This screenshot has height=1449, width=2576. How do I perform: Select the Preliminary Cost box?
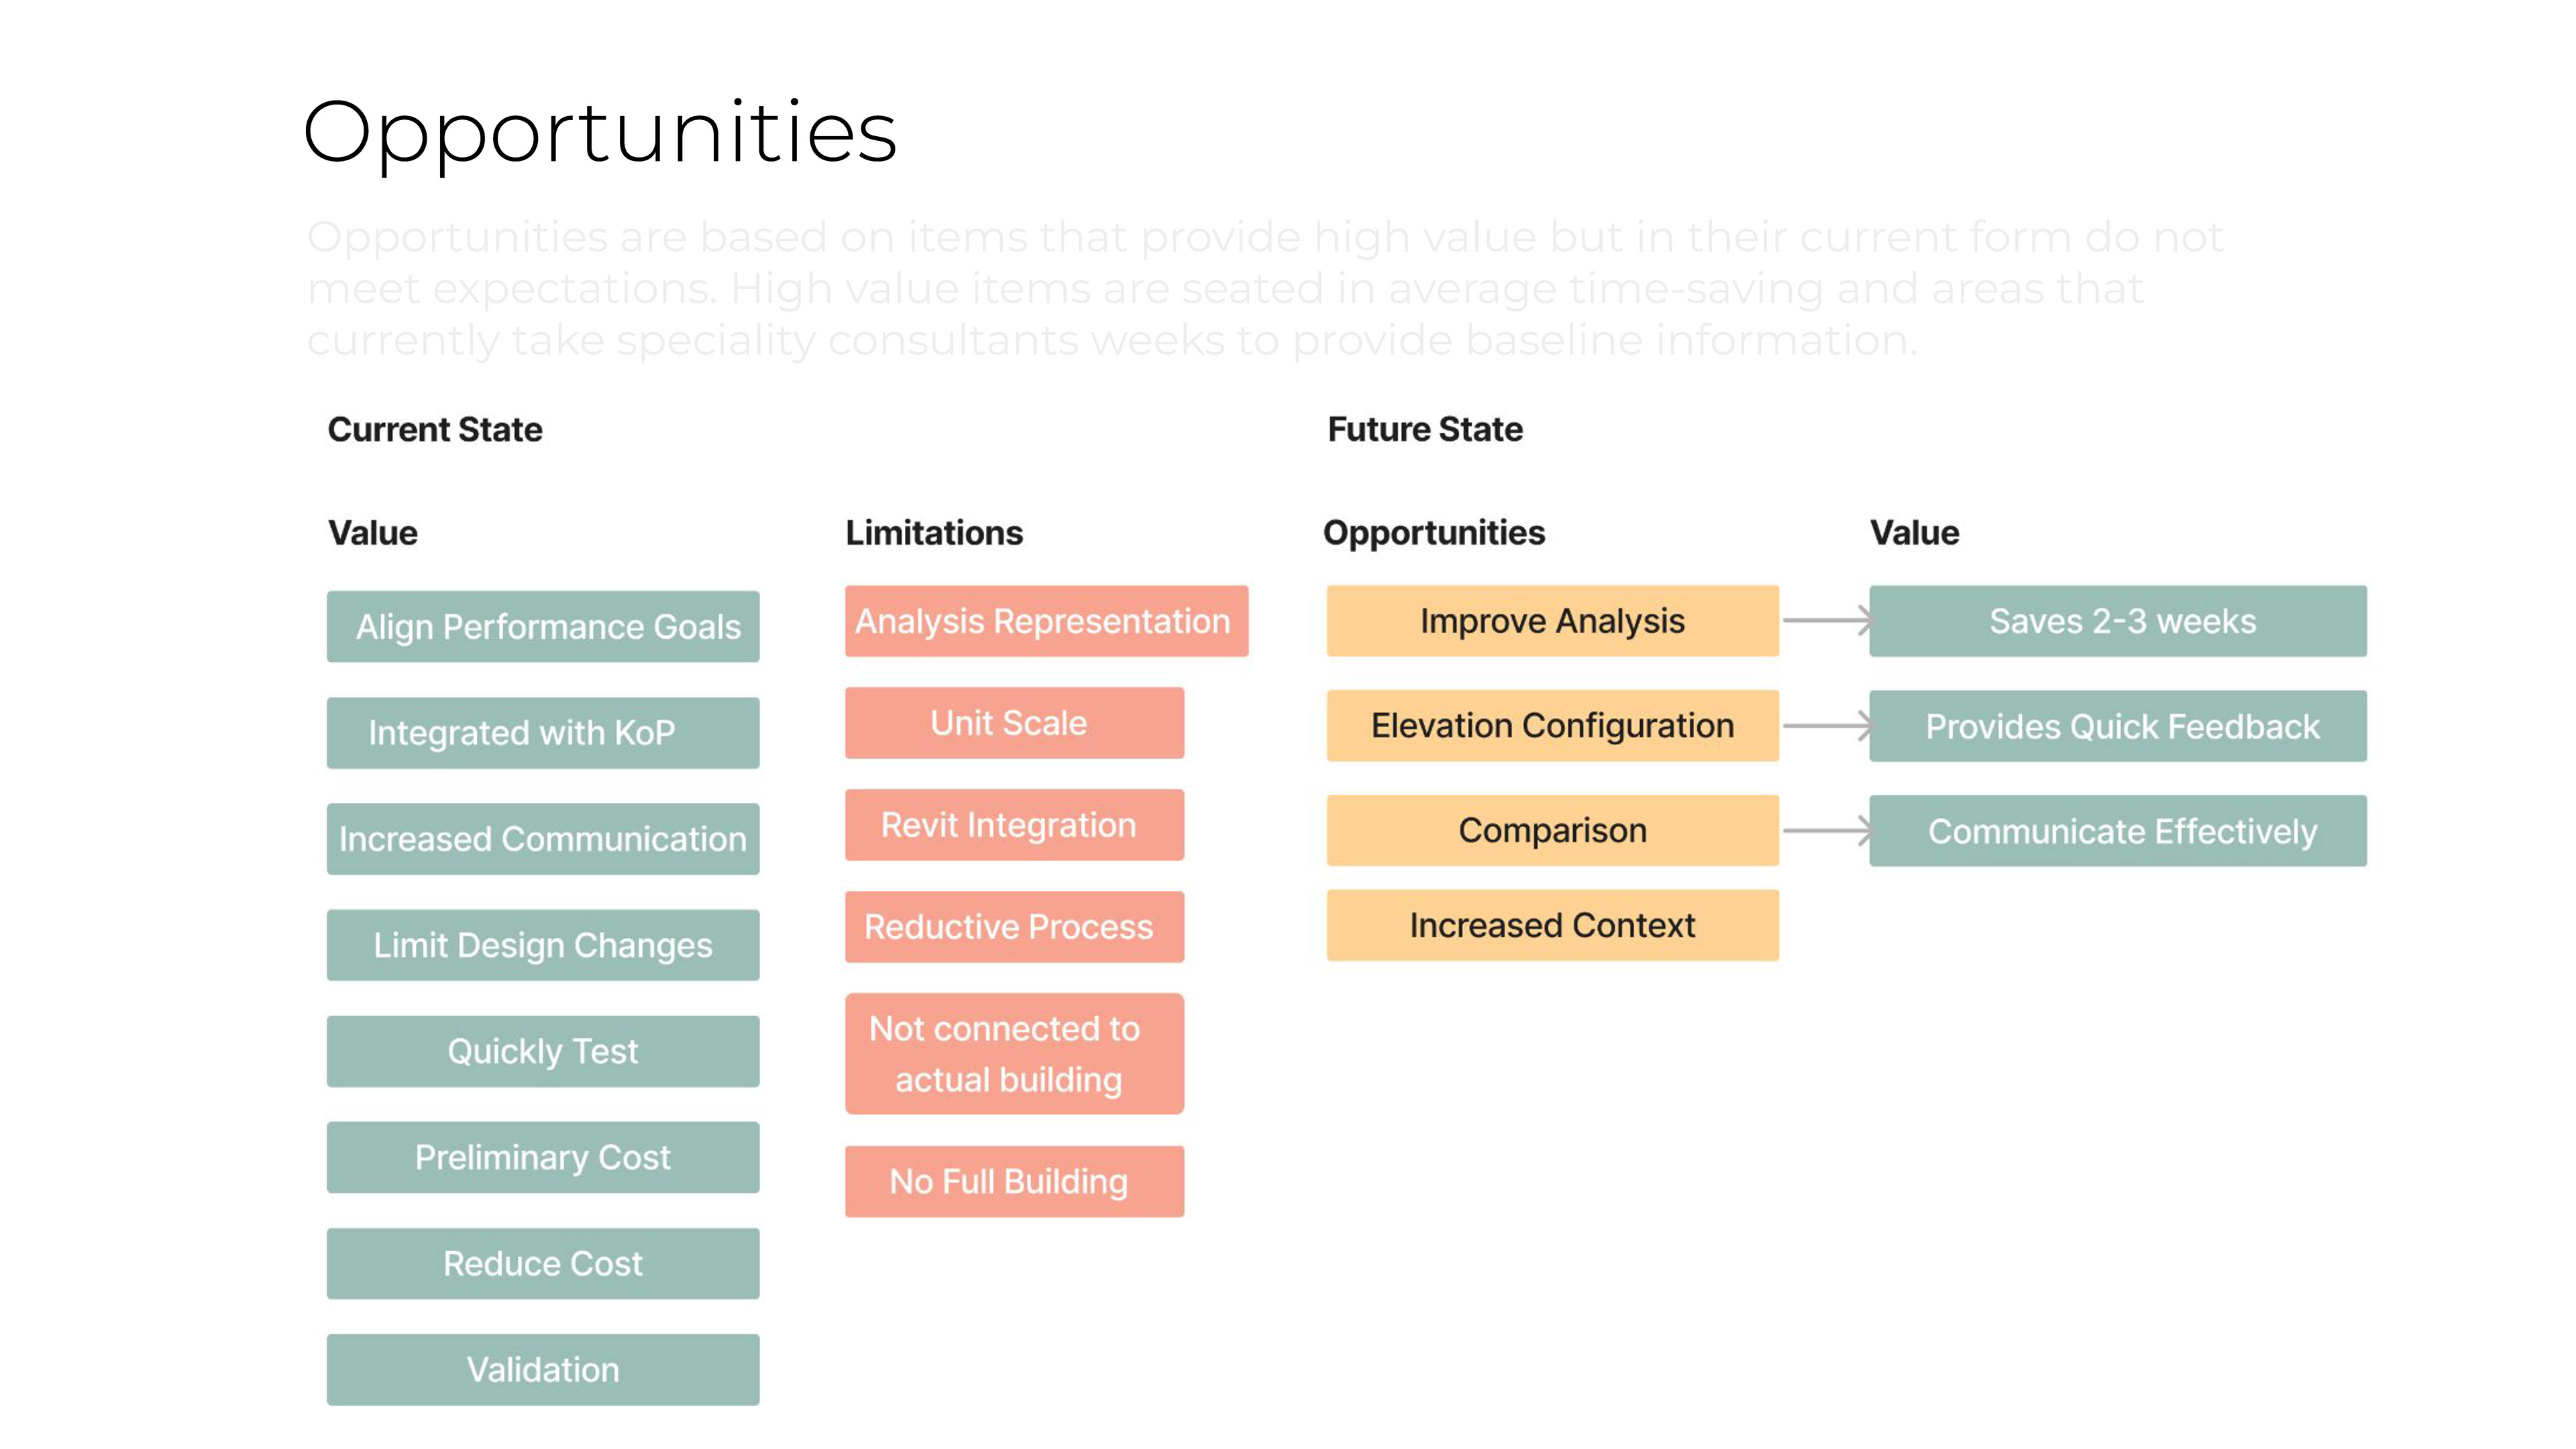click(x=543, y=1156)
